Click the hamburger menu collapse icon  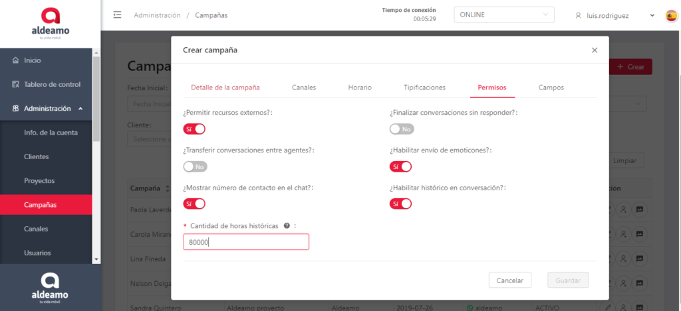[x=118, y=15]
